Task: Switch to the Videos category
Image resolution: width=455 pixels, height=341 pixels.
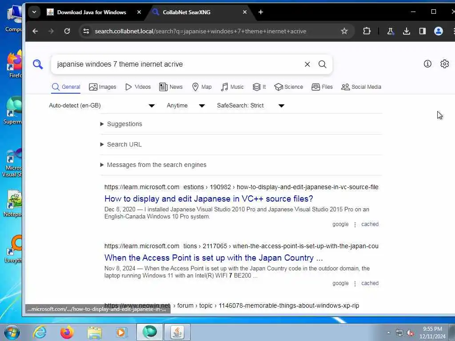Action: click(x=138, y=87)
